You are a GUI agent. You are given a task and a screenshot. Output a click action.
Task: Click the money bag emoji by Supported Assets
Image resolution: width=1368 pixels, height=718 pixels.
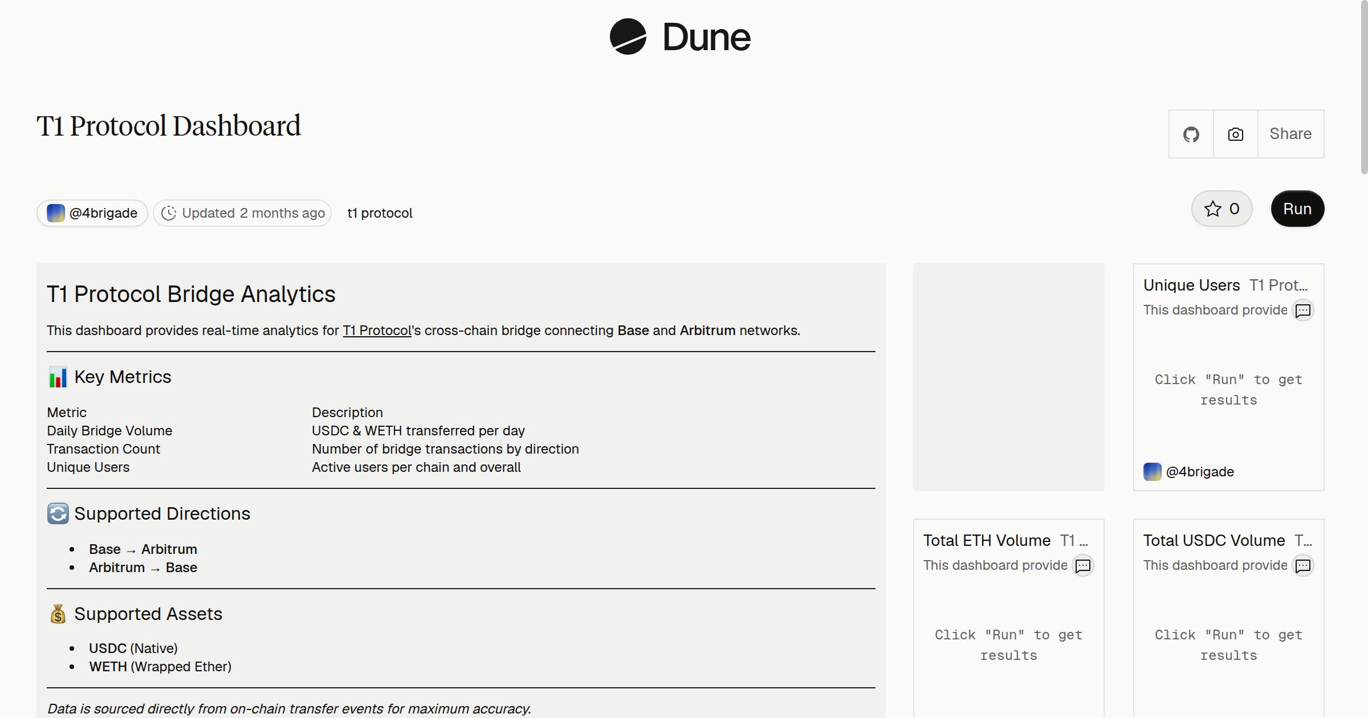(58, 614)
